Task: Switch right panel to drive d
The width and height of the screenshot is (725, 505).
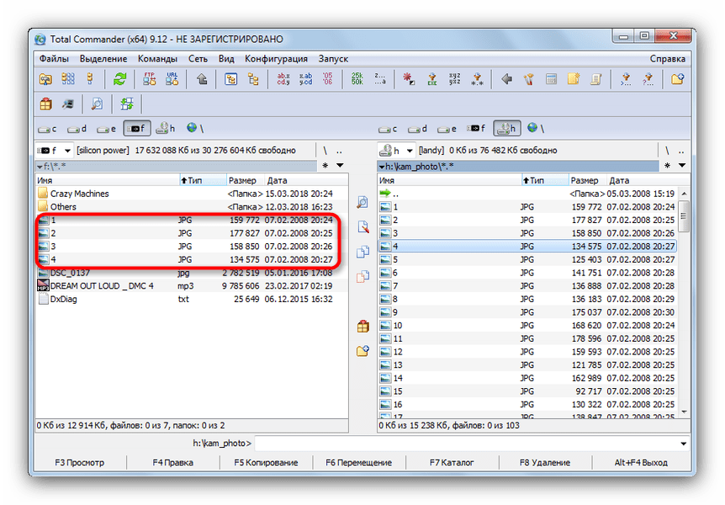Action: 417,129
